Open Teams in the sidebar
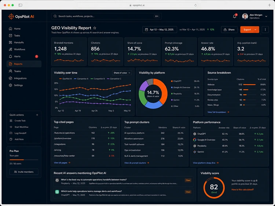This screenshot has height=206, width=275. (24, 71)
